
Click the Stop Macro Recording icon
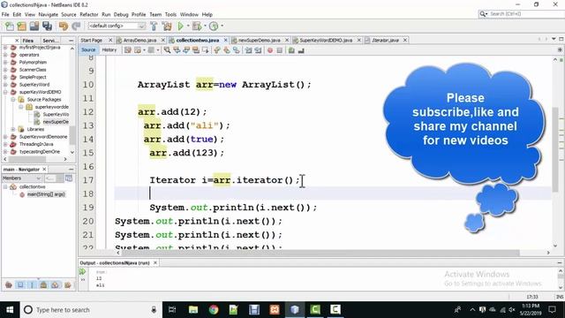click(279, 50)
